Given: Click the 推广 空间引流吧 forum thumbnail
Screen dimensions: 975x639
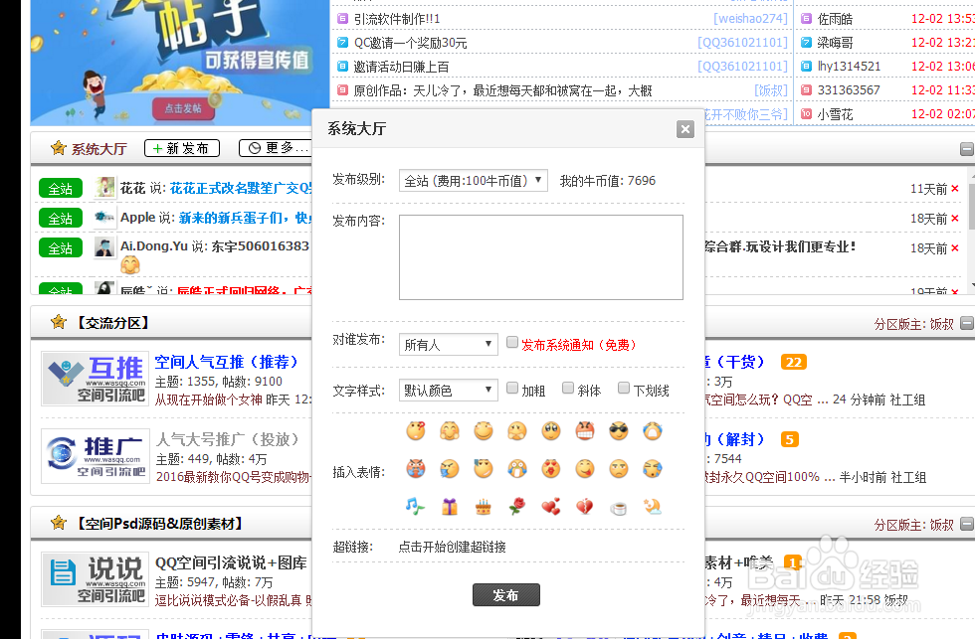Looking at the screenshot, I should tap(96, 456).
